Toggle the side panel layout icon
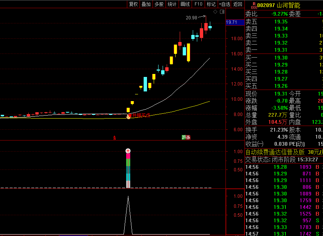Screen dimensions: 323x236 (x=222, y=12)
